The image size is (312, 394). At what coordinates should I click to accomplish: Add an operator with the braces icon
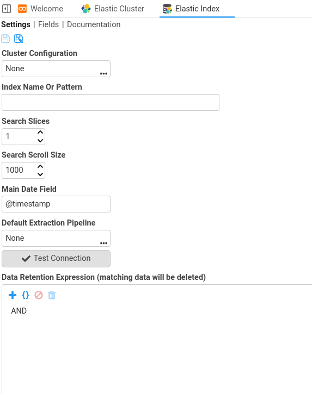click(26, 295)
